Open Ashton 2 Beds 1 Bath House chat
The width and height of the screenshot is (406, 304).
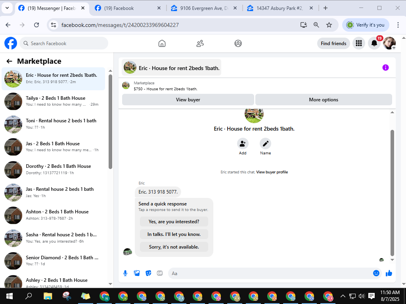click(x=54, y=215)
